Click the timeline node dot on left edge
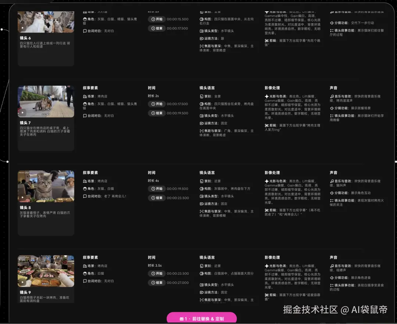 (7, 161)
